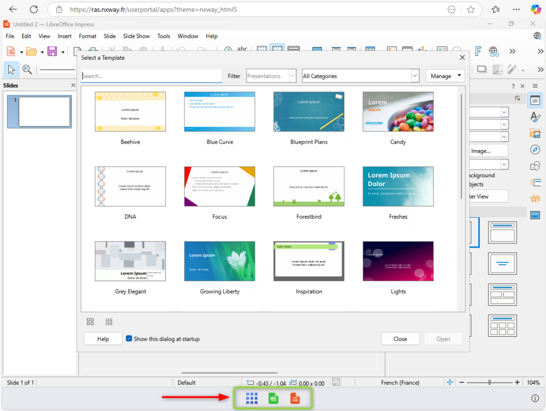Click the dialog Close button
The image size is (546, 411).
click(x=400, y=339)
